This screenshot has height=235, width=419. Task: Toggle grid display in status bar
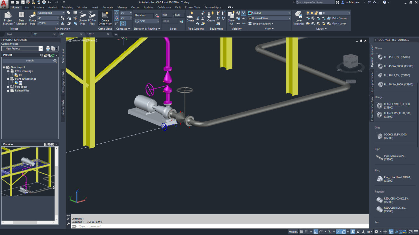tap(301, 231)
